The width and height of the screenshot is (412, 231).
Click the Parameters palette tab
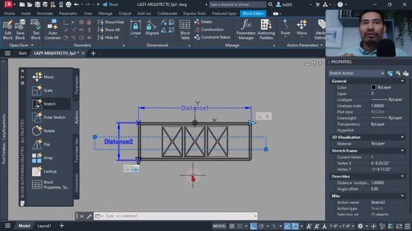point(77,84)
